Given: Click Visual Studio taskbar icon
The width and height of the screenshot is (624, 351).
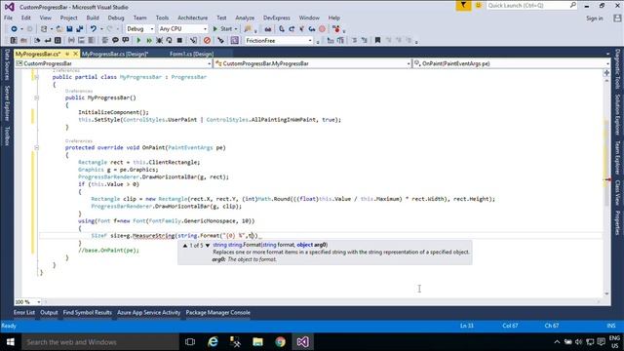Looking at the screenshot, I should click(x=302, y=342).
